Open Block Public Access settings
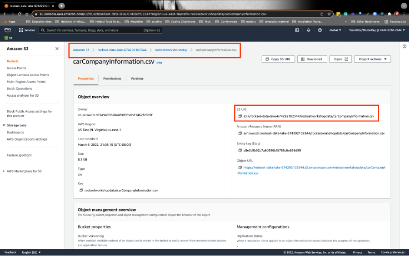Image resolution: width=410 pixels, height=256 pixels. tap(29, 113)
